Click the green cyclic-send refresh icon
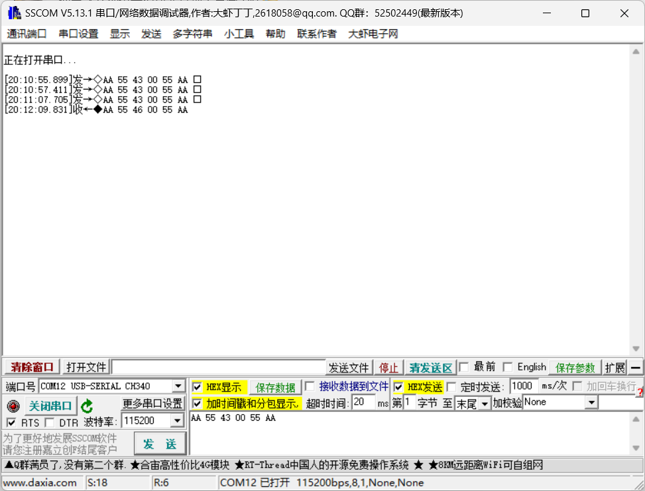Image resolution: width=645 pixels, height=491 pixels. [86, 402]
